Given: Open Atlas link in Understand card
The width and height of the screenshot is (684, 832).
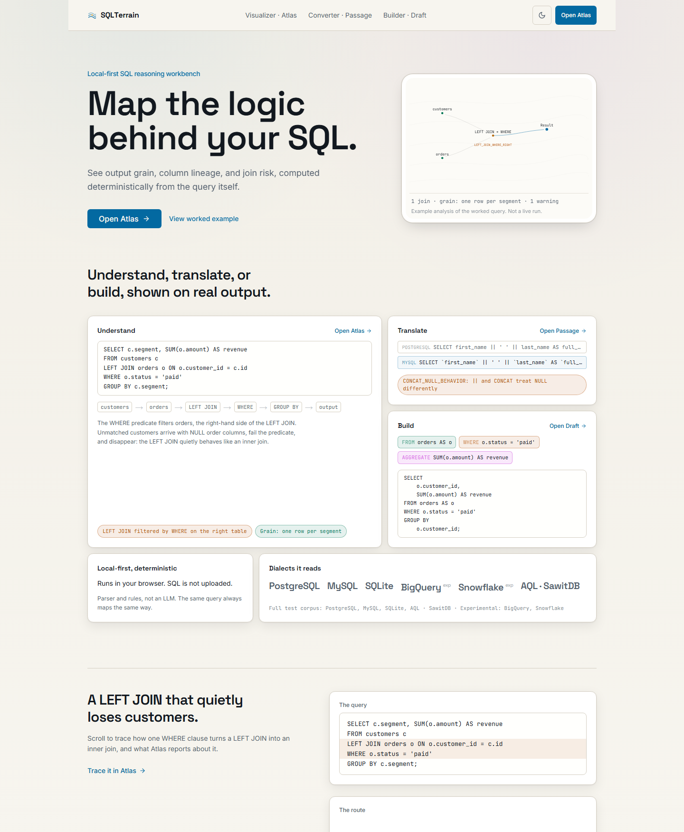Looking at the screenshot, I should [x=353, y=331].
